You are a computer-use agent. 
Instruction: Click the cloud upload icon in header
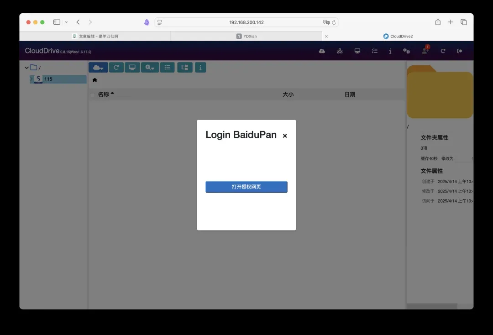click(322, 51)
